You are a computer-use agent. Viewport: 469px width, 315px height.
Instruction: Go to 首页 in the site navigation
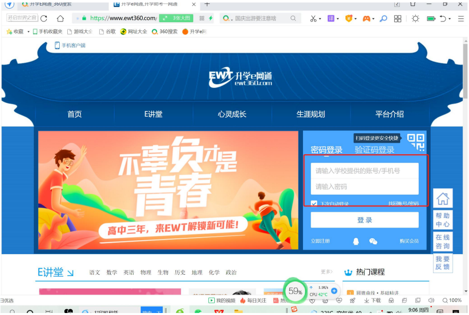click(x=74, y=114)
